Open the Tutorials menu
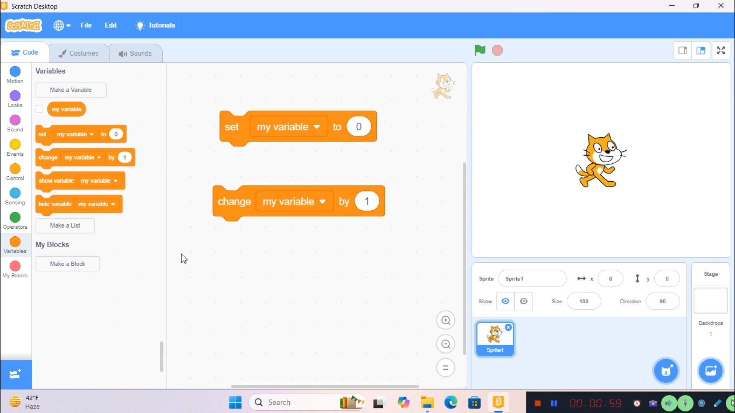Image resolution: width=735 pixels, height=413 pixels. point(155,25)
